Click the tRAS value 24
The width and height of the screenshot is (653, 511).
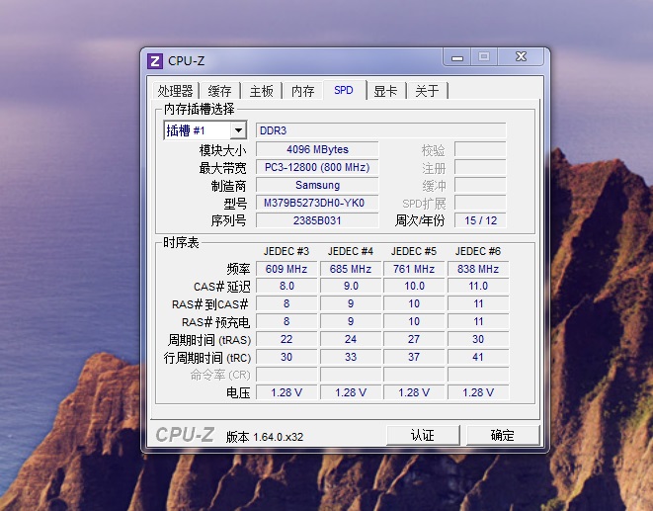351,339
